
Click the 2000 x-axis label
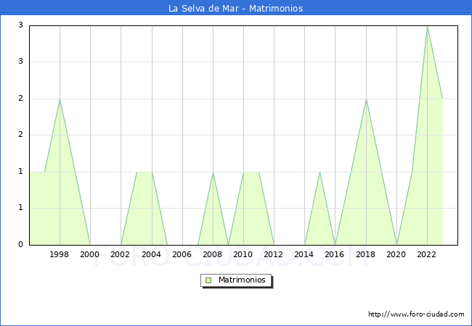click(x=90, y=254)
